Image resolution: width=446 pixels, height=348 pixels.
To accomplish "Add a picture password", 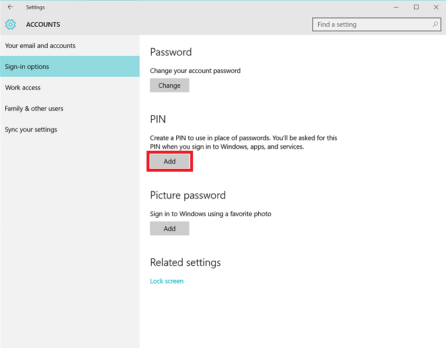I will pyautogui.click(x=170, y=229).
